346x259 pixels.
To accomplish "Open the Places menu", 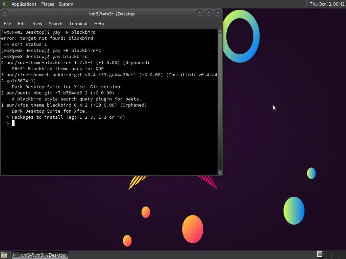I will (47, 4).
